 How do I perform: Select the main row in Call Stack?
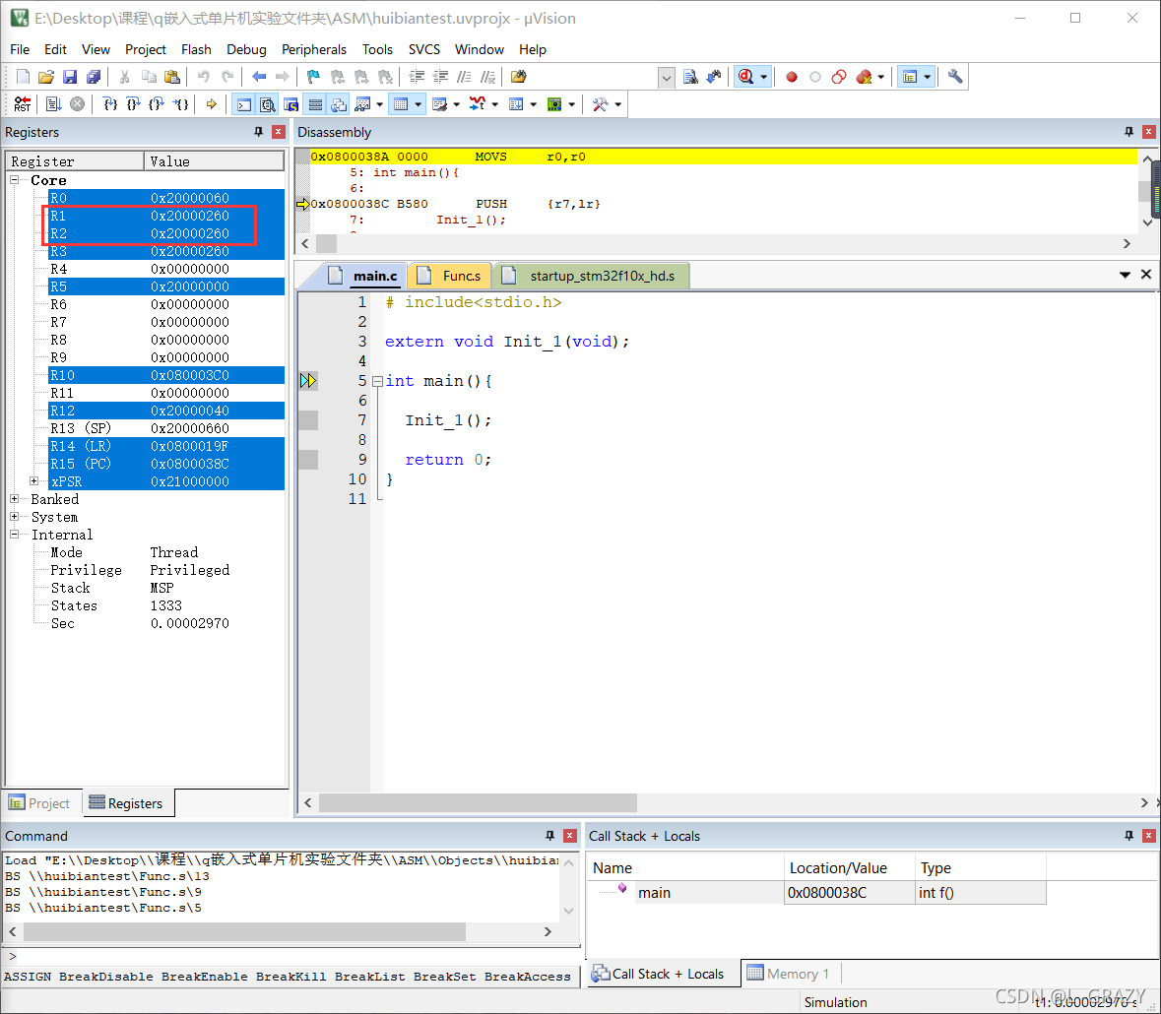[817, 893]
